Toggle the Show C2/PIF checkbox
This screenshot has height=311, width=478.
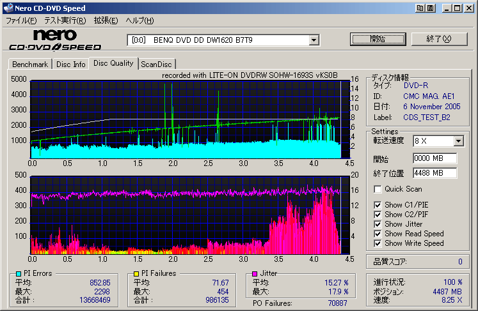378,215
